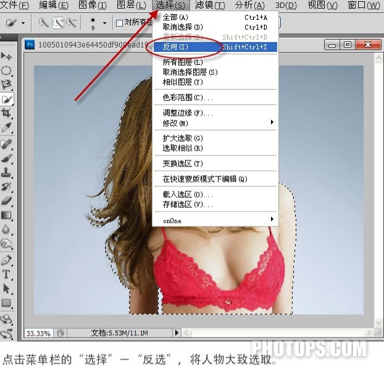The image size is (384, 376).
Task: Open the 3D(D) menu
Action: pos(286,5)
